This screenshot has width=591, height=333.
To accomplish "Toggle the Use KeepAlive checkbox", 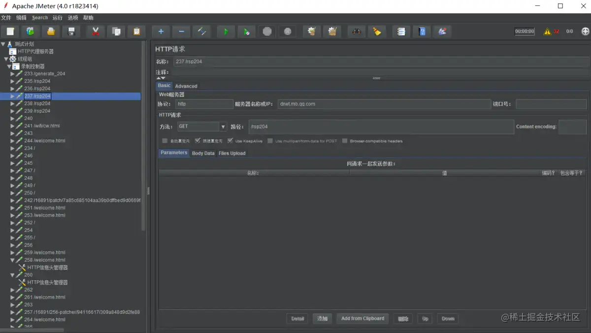I will point(230,141).
